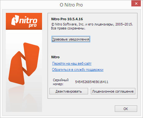This screenshot has width=143, height=118.
Task: Open the Лицензионное соглашение button
Action: pyautogui.click(x=113, y=91)
